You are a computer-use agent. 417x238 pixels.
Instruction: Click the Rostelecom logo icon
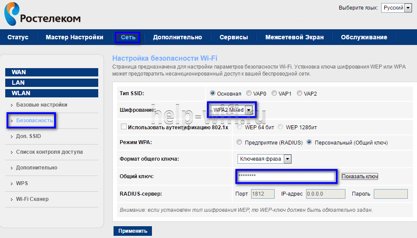pyautogui.click(x=12, y=14)
